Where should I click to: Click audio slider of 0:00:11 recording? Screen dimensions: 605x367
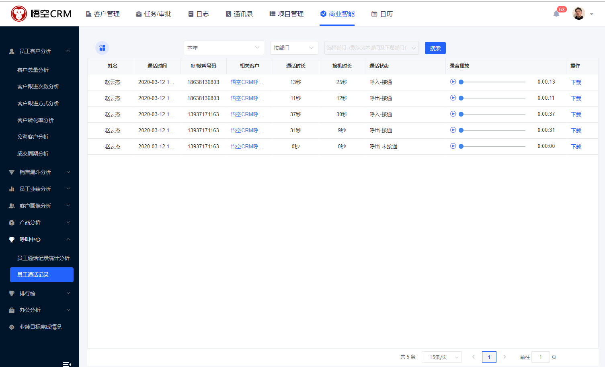(492, 98)
